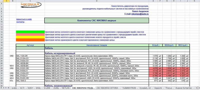Screen dimensions: 200x90
Task: Select the СКС NIKOMAX МЕДЬ sheet tab
Action: [83, 88]
